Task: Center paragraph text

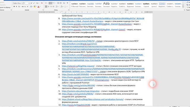Action: point(48,7)
